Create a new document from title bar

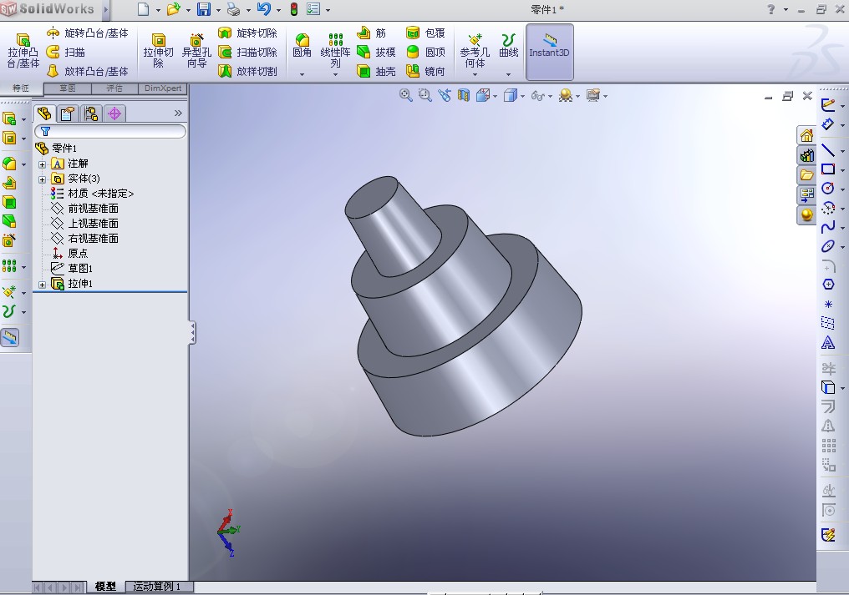coord(143,9)
